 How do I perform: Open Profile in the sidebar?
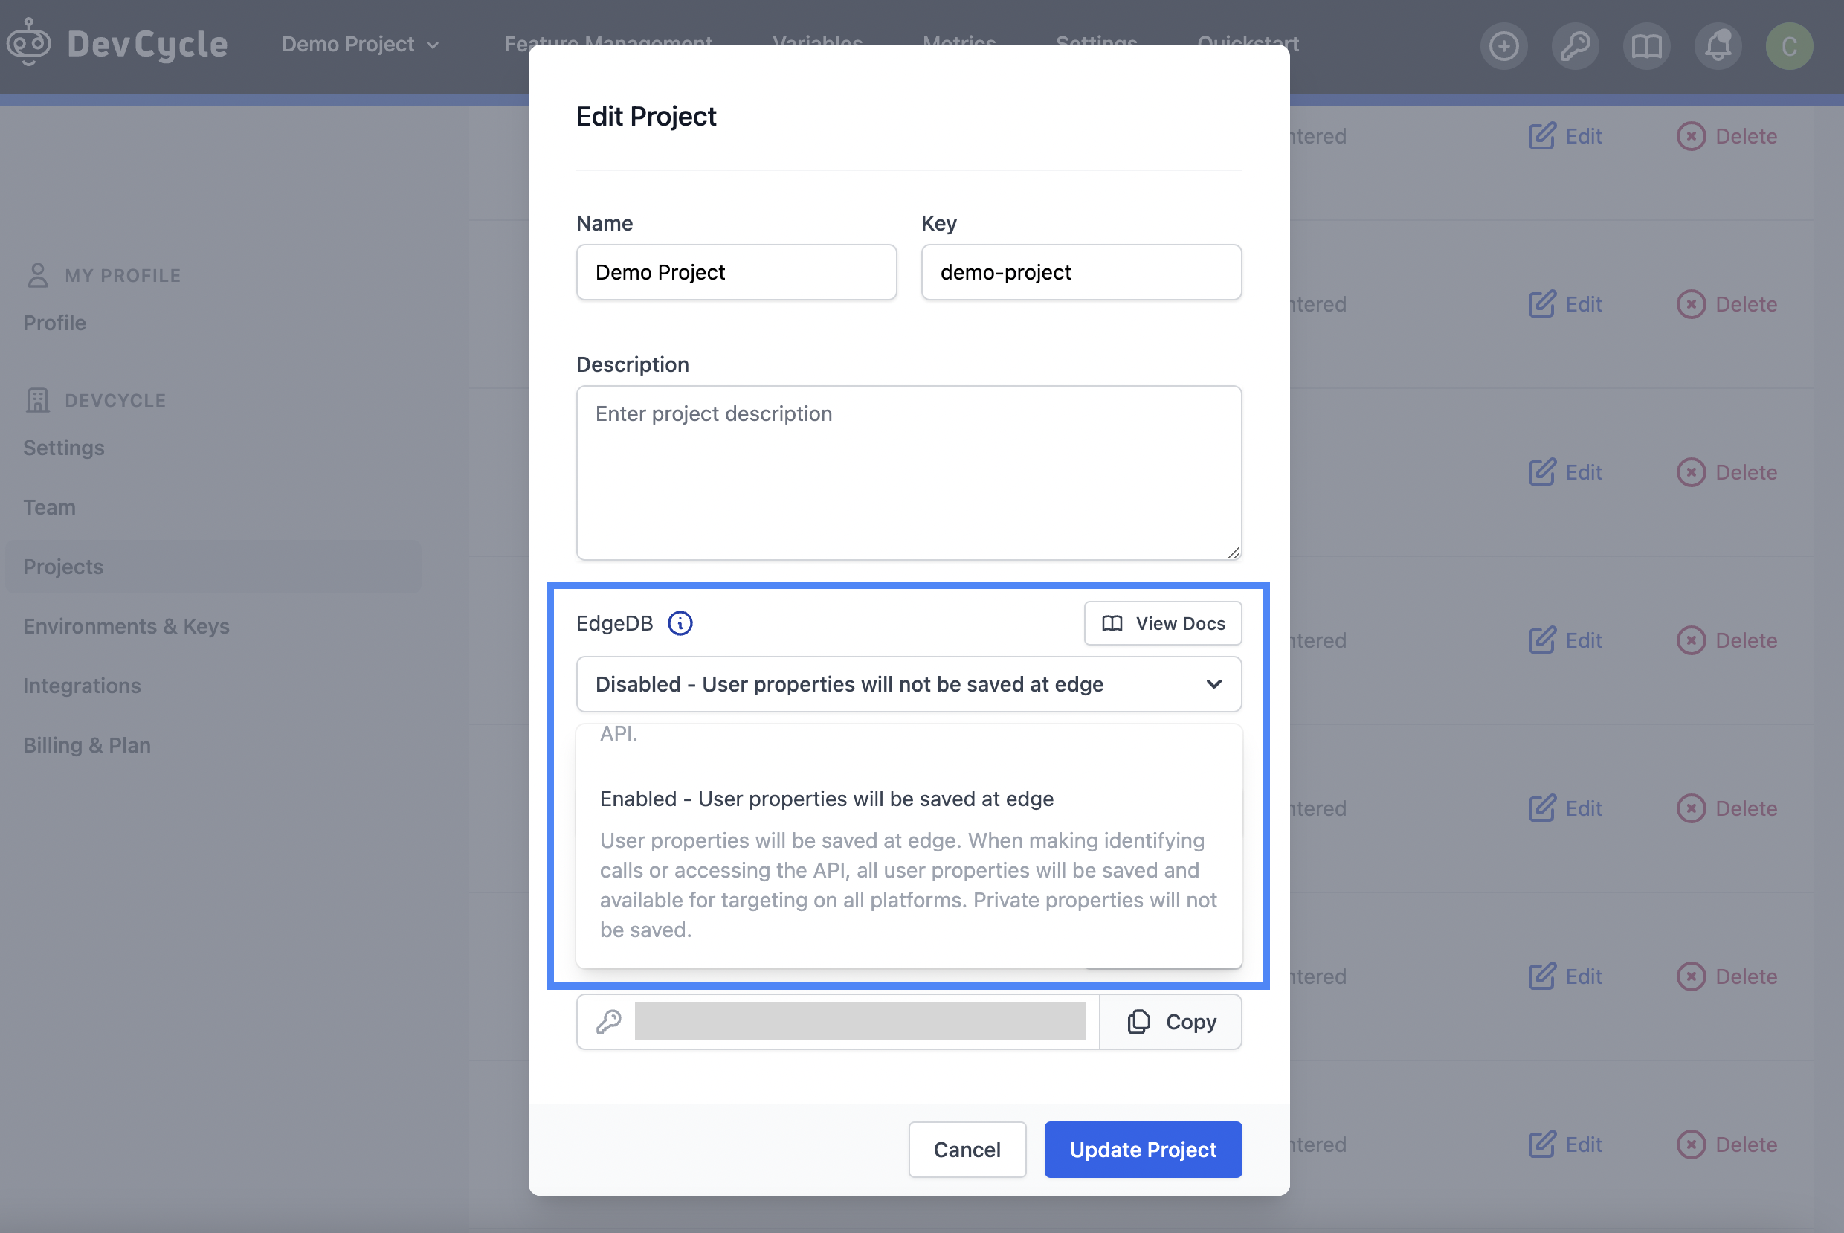coord(54,323)
